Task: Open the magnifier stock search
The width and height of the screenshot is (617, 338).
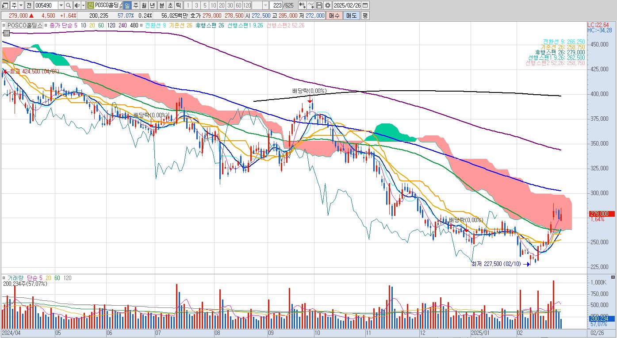Action: click(x=68, y=5)
